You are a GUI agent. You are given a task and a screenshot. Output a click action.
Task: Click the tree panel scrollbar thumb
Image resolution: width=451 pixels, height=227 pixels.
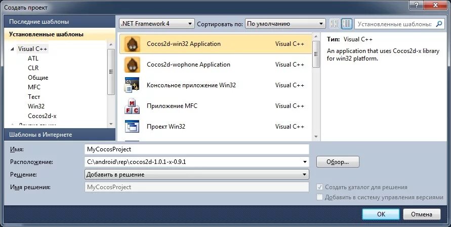pos(111,72)
